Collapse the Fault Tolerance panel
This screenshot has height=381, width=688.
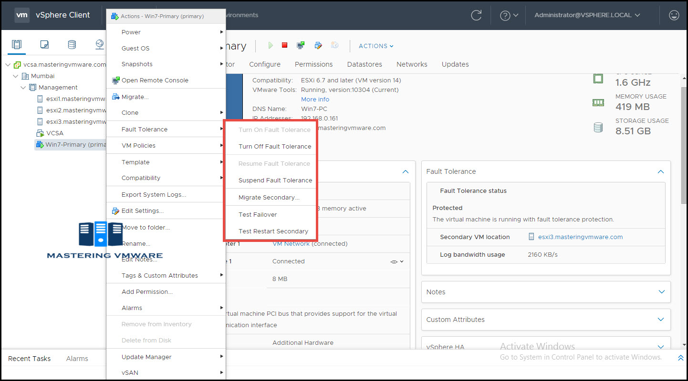click(661, 171)
